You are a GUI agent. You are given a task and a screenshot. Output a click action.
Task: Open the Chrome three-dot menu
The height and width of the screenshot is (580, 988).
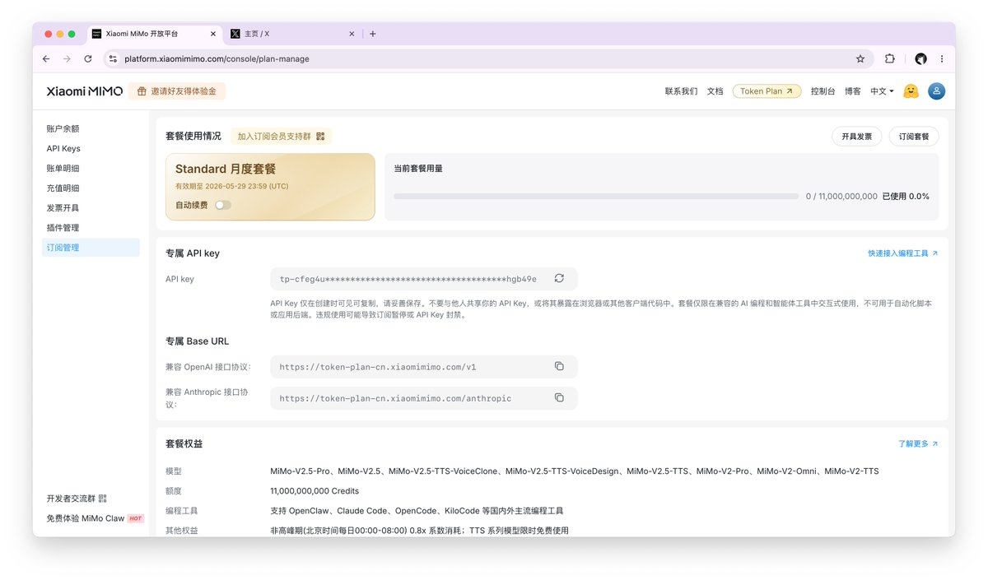pos(942,59)
